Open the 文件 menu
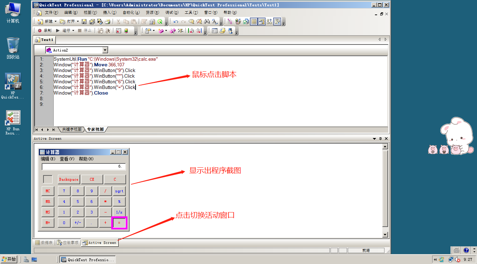Screen dimensions: 477x264 (x=51, y=12)
